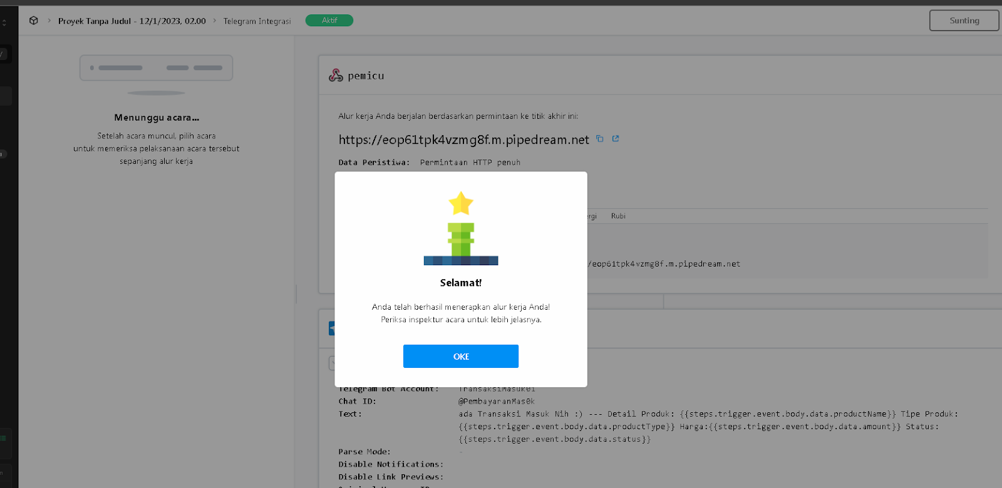Click the Disable Link Previews: label
The width and height of the screenshot is (1002, 488).
pos(391,477)
